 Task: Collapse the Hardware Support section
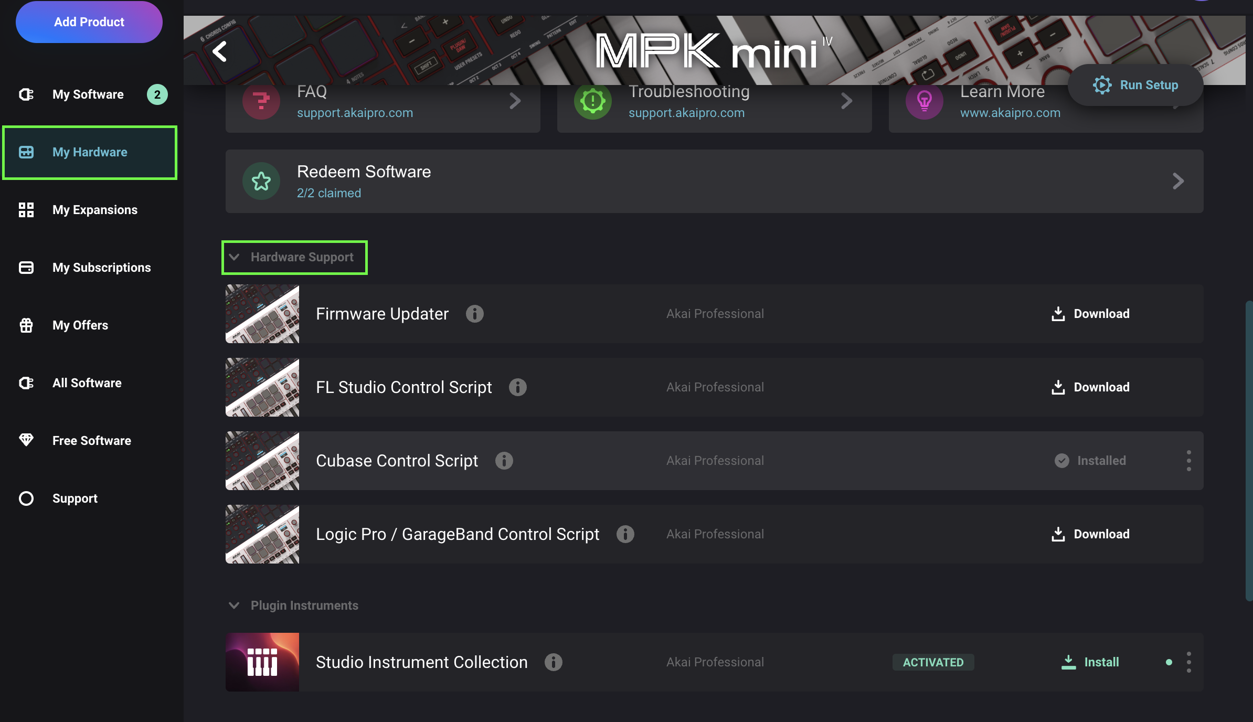coord(235,257)
